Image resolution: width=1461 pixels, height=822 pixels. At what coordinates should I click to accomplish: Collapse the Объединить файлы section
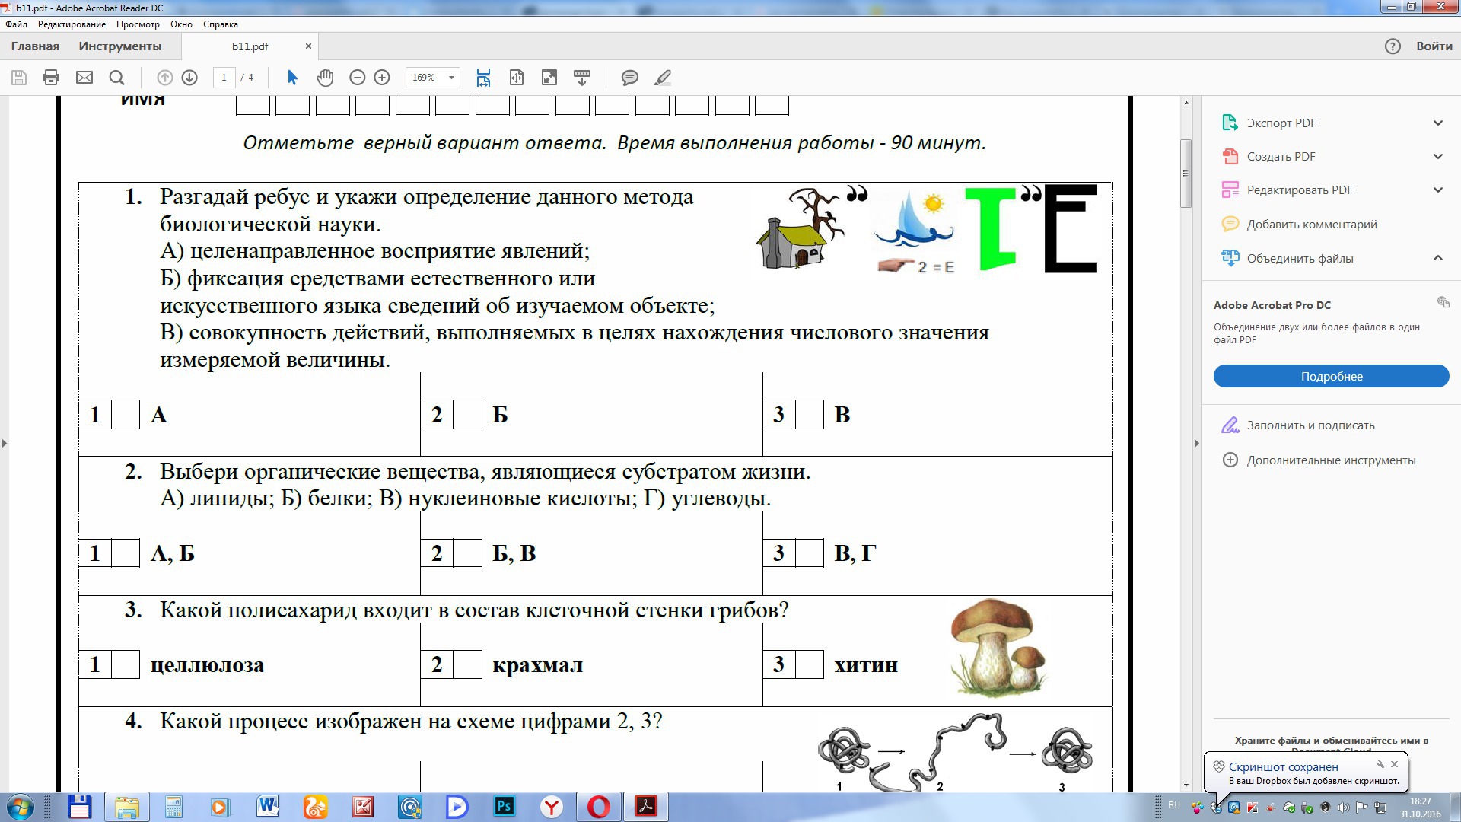[x=1437, y=258]
